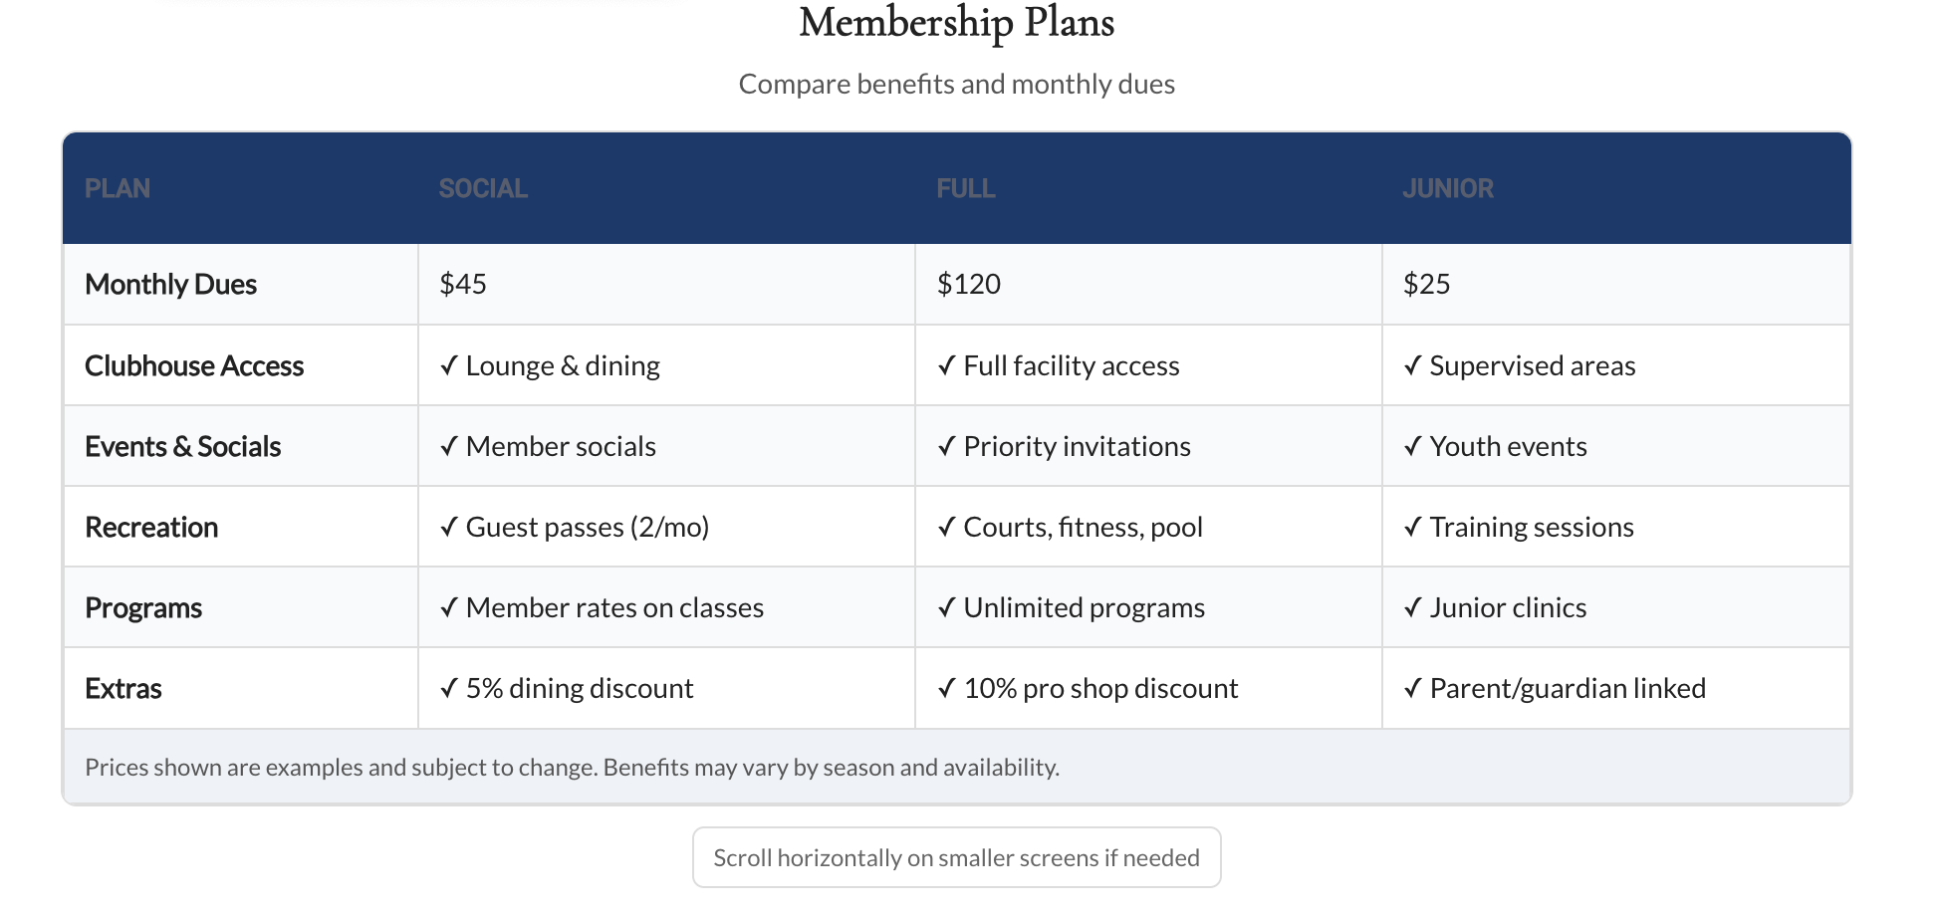Click the Membership Plans heading

coord(956,24)
